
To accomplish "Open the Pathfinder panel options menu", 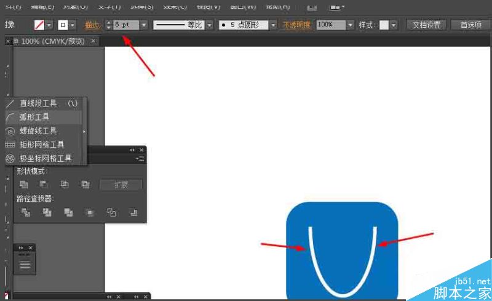I will [140, 159].
